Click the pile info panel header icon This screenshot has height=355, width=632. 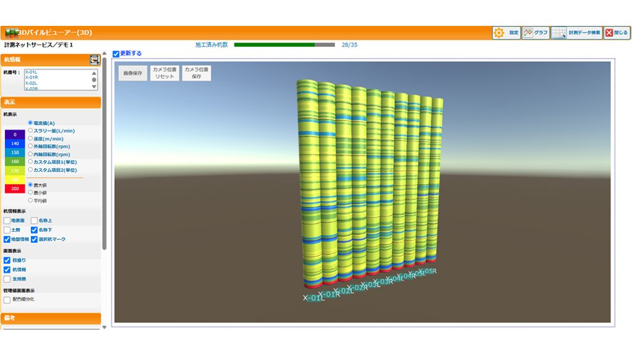tap(94, 60)
